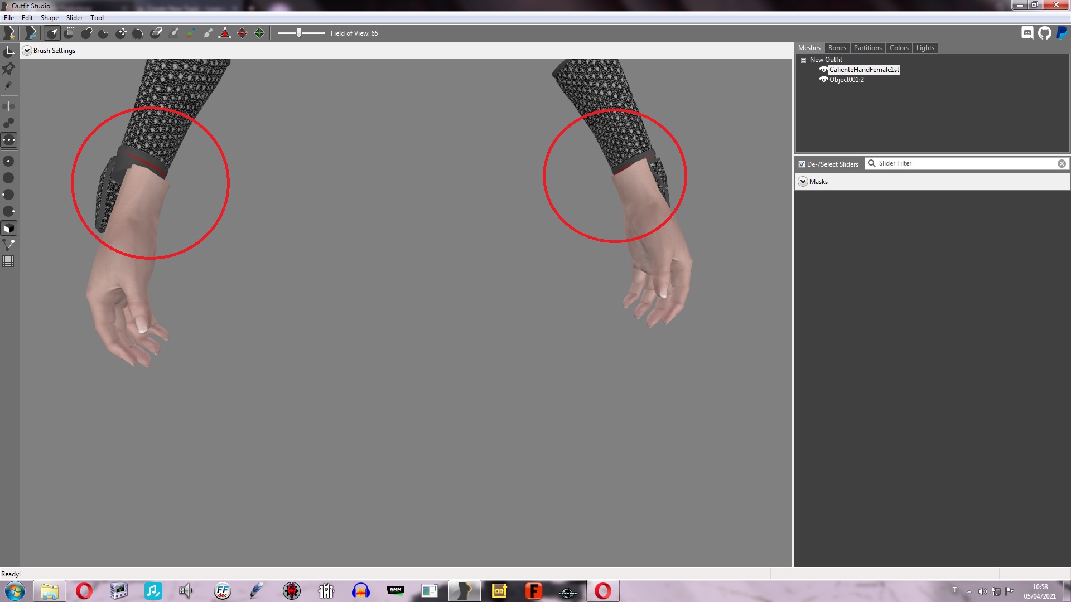Collapse the New Outfit tree node
Screen dimensions: 1071x602
tap(803, 60)
